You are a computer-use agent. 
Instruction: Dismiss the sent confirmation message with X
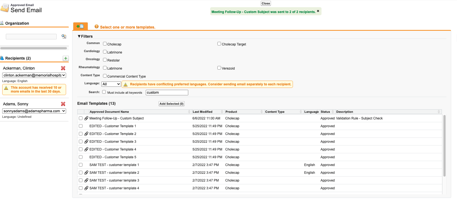pos(318,11)
